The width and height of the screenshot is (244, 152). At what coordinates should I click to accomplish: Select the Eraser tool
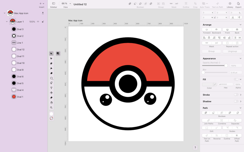click(51, 98)
